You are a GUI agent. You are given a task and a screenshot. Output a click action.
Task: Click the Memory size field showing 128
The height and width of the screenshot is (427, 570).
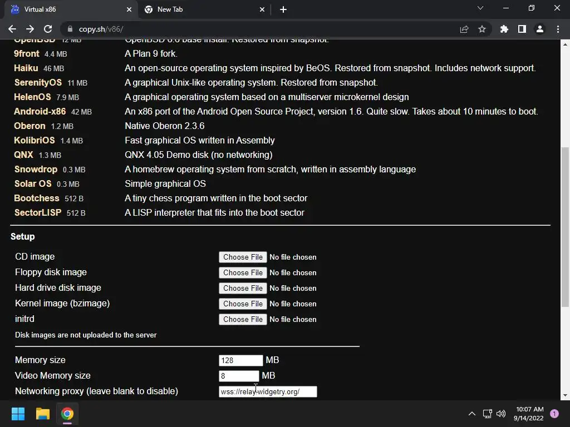[x=240, y=360]
